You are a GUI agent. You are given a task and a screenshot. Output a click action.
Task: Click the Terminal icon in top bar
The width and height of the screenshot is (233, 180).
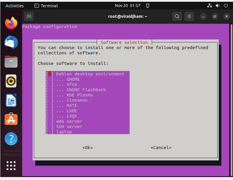(x=37, y=6)
